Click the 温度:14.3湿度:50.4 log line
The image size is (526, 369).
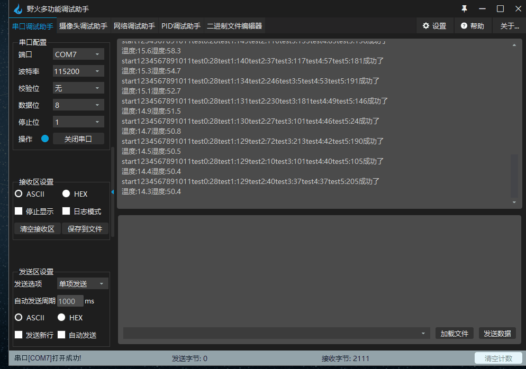[x=151, y=191]
